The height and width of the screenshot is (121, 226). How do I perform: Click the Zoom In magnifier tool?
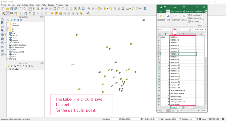[42, 9]
